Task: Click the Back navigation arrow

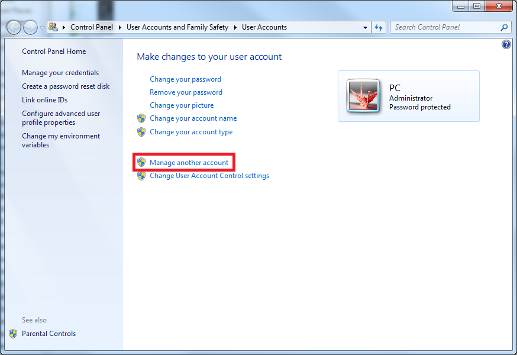Action: click(x=13, y=27)
